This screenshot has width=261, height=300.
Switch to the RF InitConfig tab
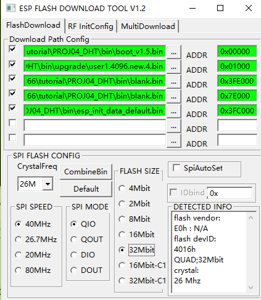click(x=91, y=26)
